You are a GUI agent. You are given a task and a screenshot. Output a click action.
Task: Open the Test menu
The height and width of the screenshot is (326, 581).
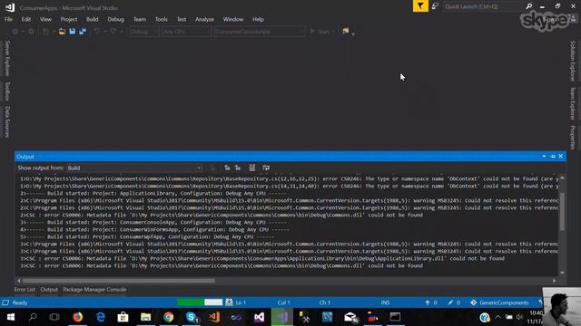click(x=182, y=19)
